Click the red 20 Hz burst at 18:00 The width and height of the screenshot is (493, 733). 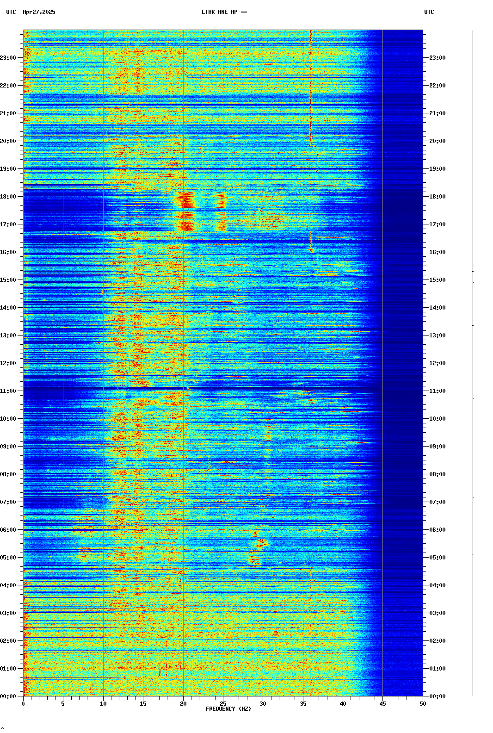[186, 199]
